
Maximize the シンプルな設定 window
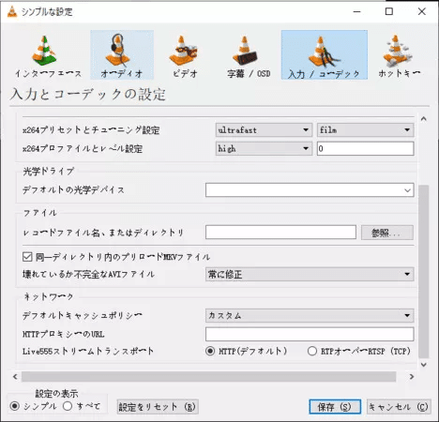coord(389,11)
